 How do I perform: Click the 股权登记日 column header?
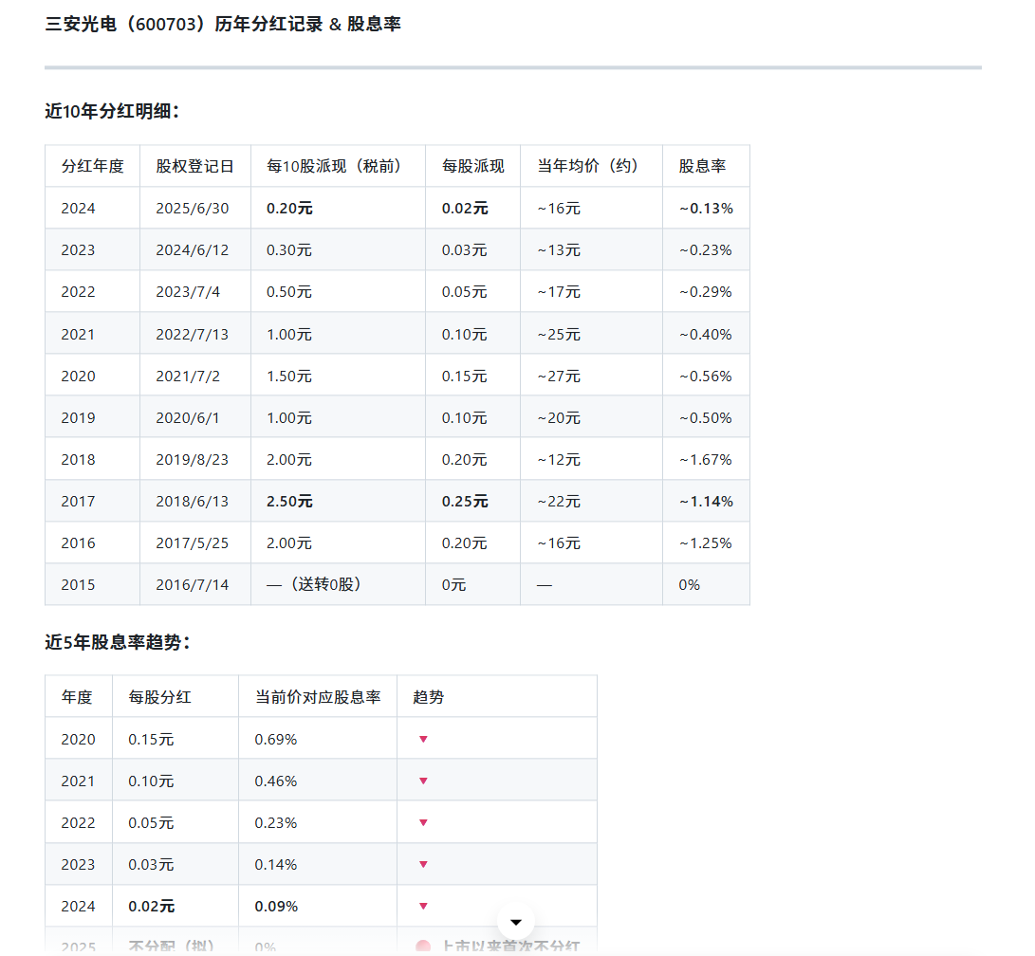coord(194,166)
